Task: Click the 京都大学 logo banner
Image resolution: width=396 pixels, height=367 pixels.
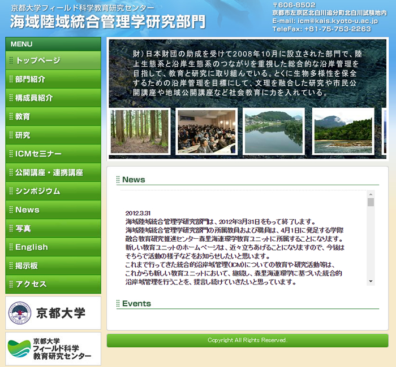Action: (53, 313)
